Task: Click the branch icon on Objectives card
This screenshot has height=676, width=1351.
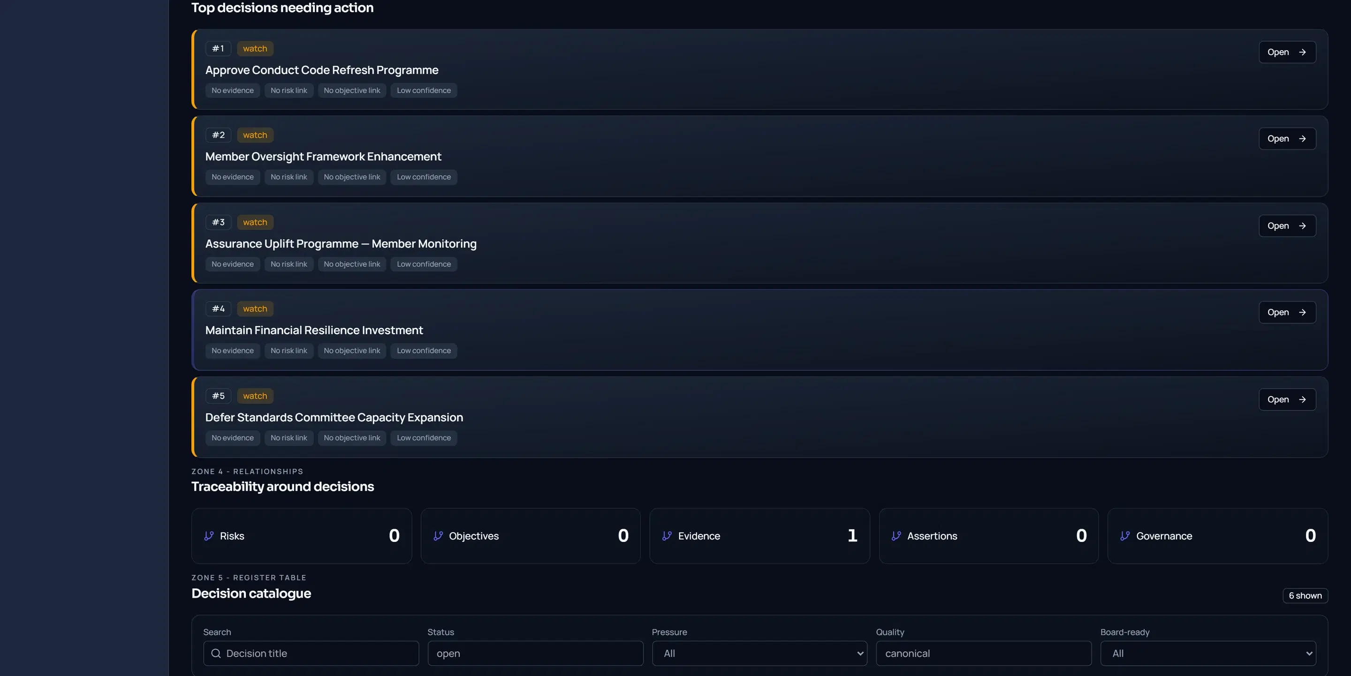Action: [438, 535]
